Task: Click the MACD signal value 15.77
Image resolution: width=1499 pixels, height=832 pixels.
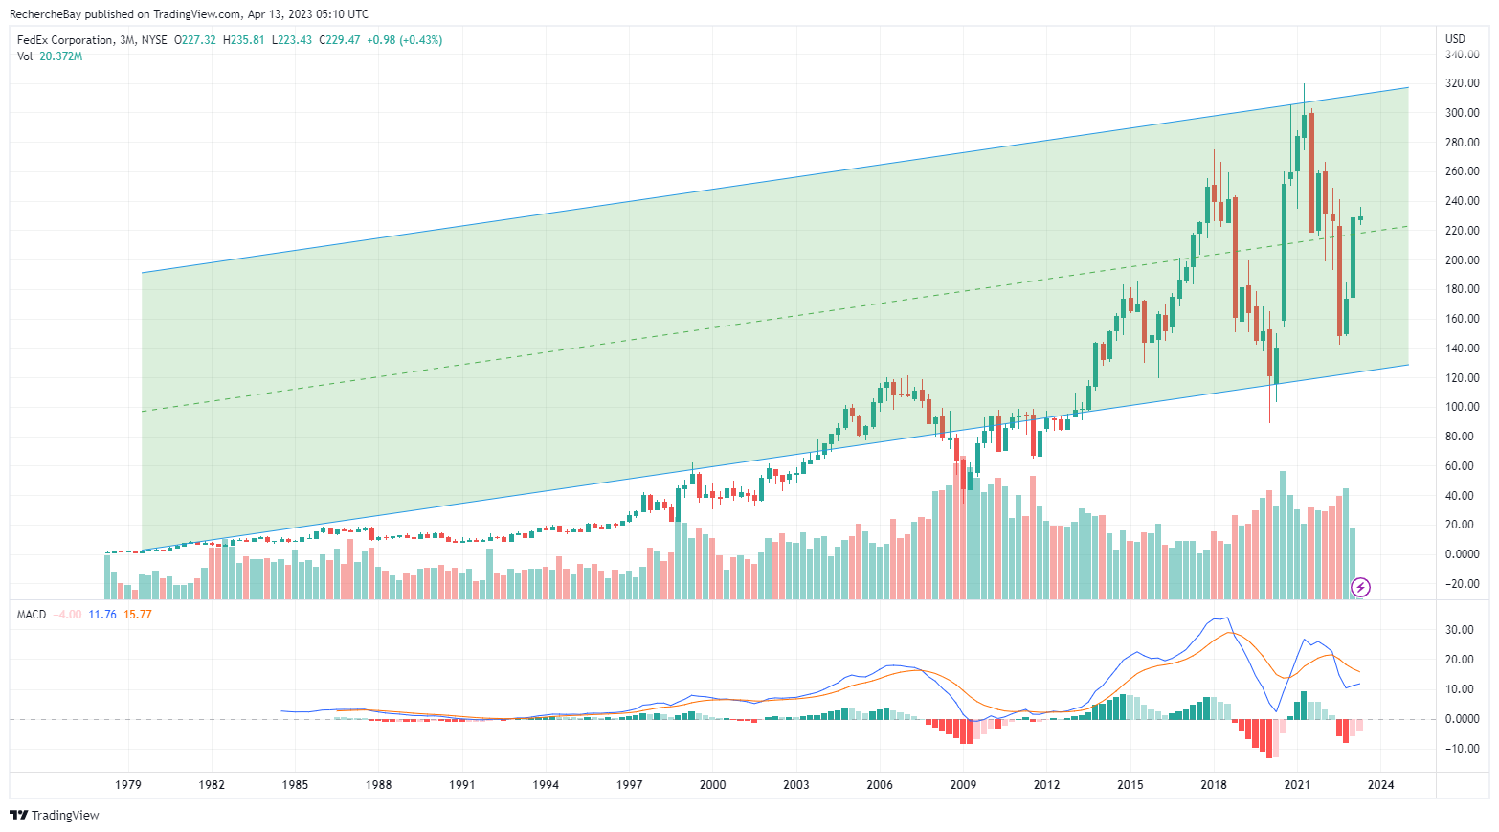Action: click(138, 615)
